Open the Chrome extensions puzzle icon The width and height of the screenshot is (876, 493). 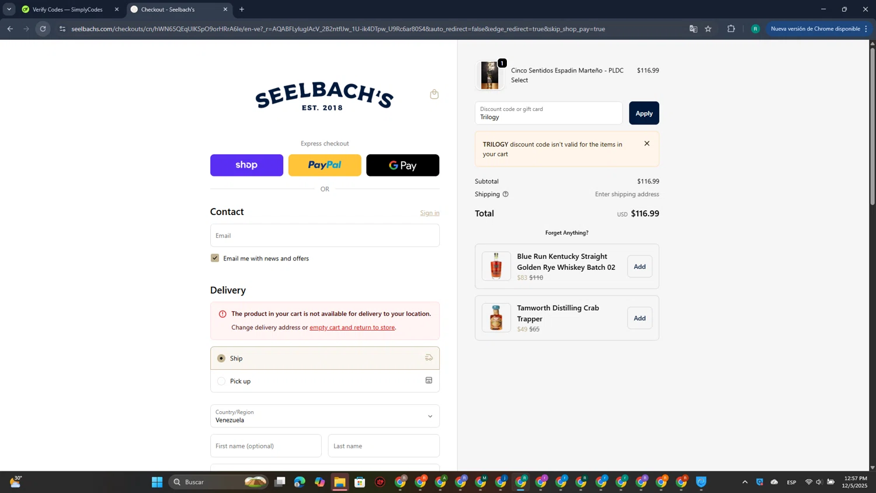731,29
